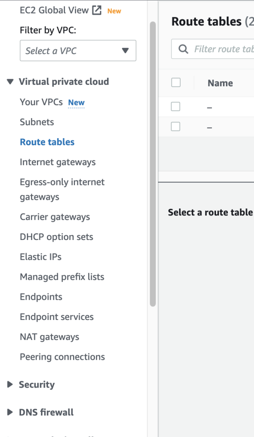Navigate to NAT gateways
Viewport: 254px width, 437px height.
pyautogui.click(x=49, y=337)
